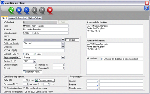Click the Escompte % field
Viewport: 150px width, 94px height.
[26, 84]
